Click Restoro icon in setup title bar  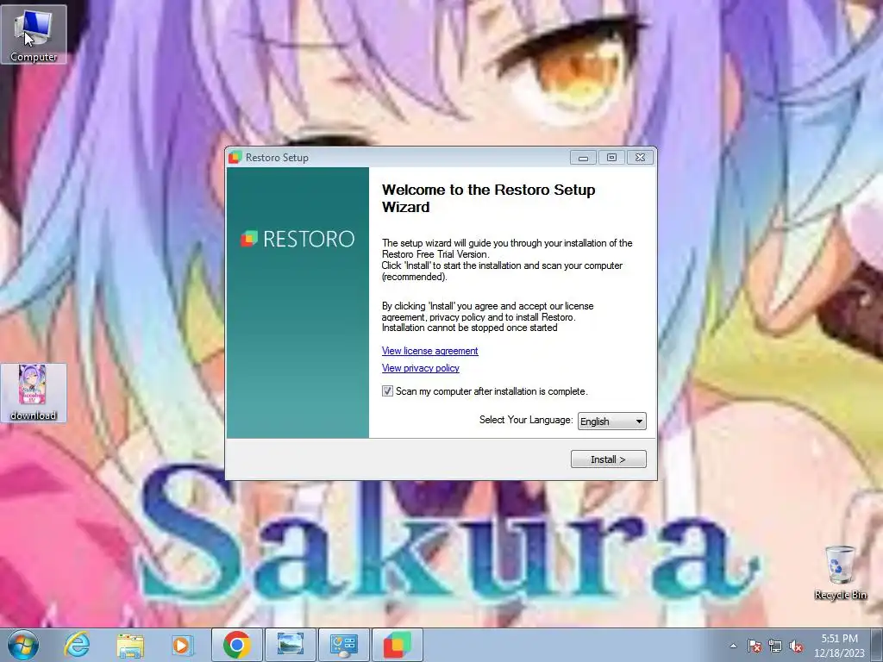click(235, 158)
